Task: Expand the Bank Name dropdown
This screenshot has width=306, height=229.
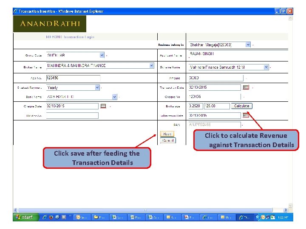Action: [115, 97]
